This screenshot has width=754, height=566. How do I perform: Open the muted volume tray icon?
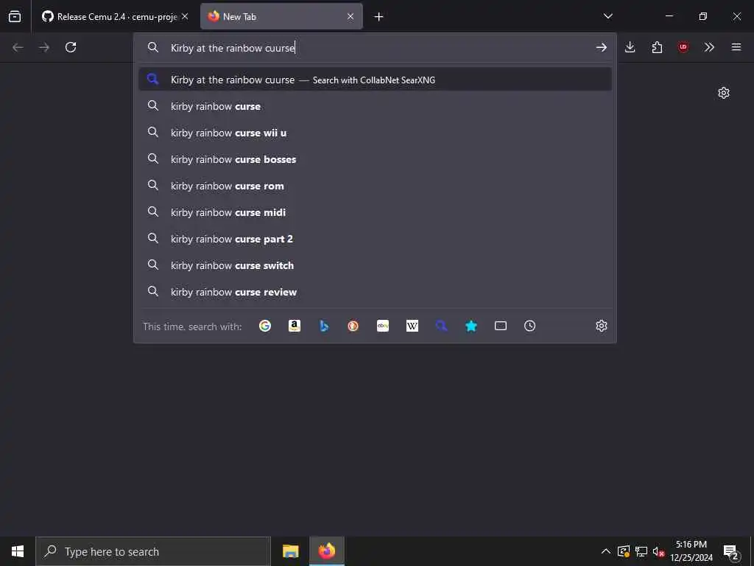[658, 551]
